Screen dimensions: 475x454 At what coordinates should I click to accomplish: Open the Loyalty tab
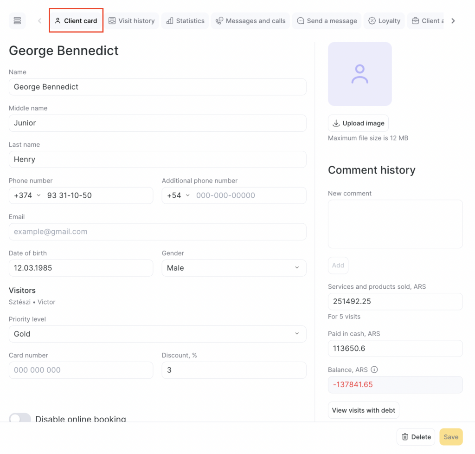(384, 21)
